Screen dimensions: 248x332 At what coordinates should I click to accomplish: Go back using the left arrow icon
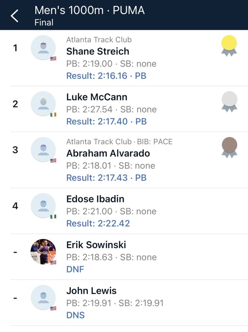(x=15, y=16)
